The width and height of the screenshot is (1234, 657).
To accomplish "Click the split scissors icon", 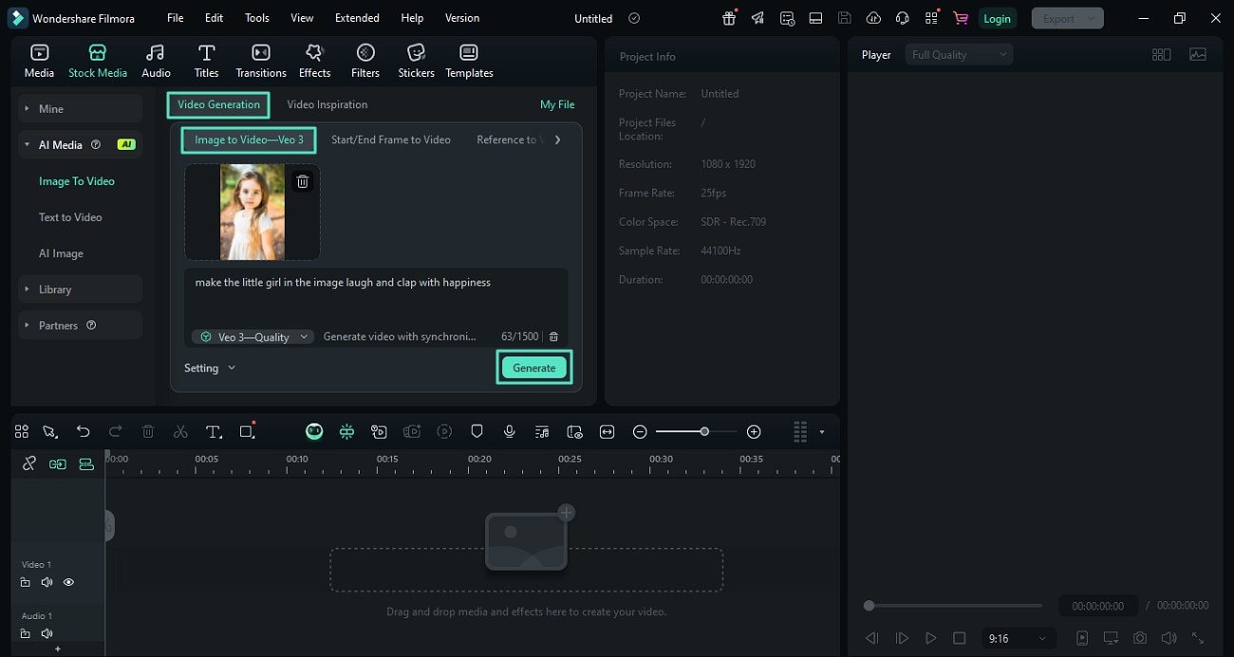I will [x=180, y=431].
